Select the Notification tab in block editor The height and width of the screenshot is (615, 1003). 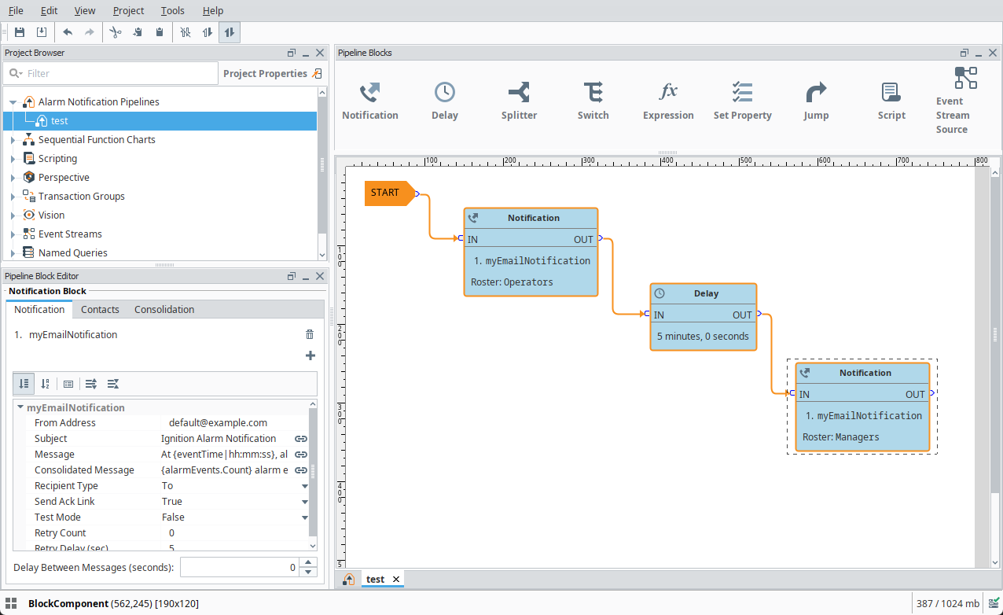click(39, 309)
